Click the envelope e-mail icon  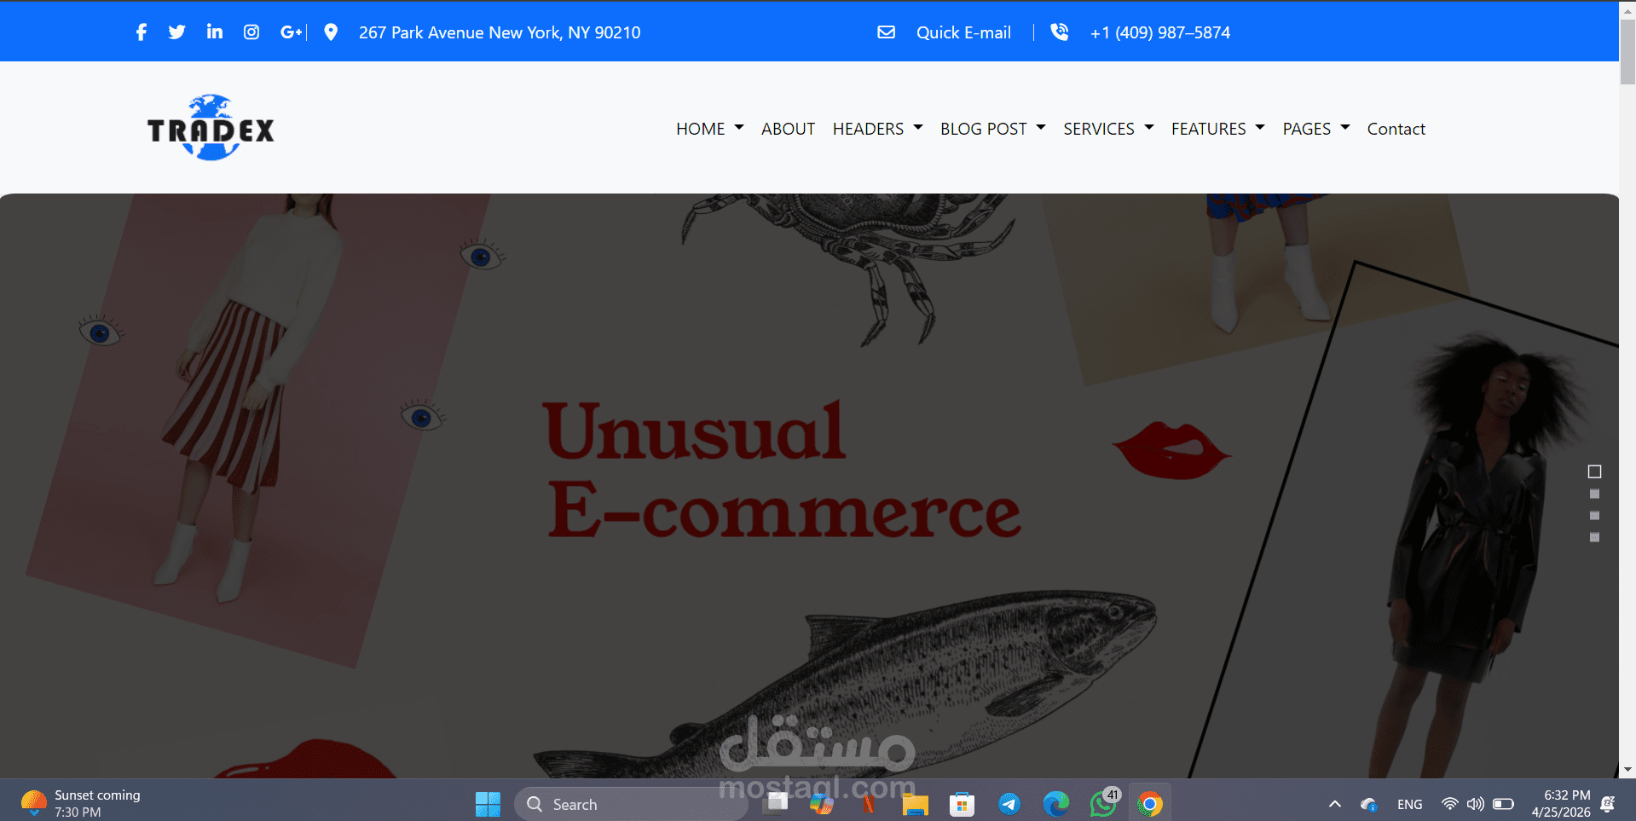tap(887, 32)
